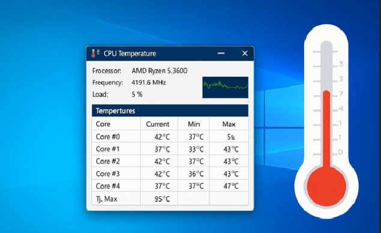The image size is (381, 233).
Task: Select the Core #0 row
Action: (x=170, y=136)
